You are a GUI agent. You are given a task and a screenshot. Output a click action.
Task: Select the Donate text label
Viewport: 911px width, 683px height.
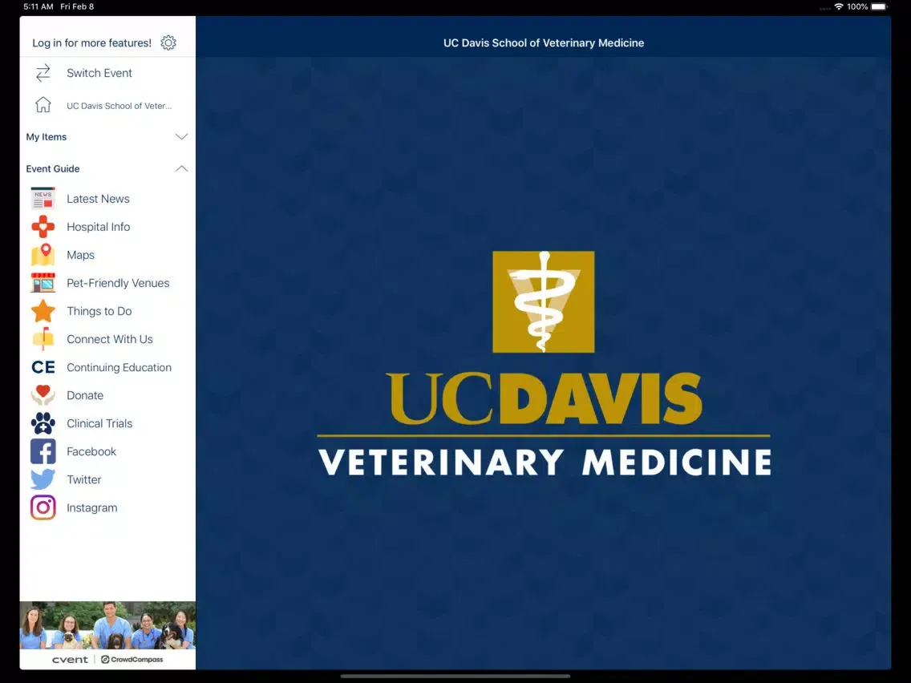click(85, 395)
